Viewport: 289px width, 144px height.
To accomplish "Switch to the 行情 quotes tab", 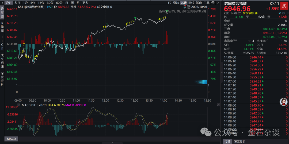I will 228,141.
